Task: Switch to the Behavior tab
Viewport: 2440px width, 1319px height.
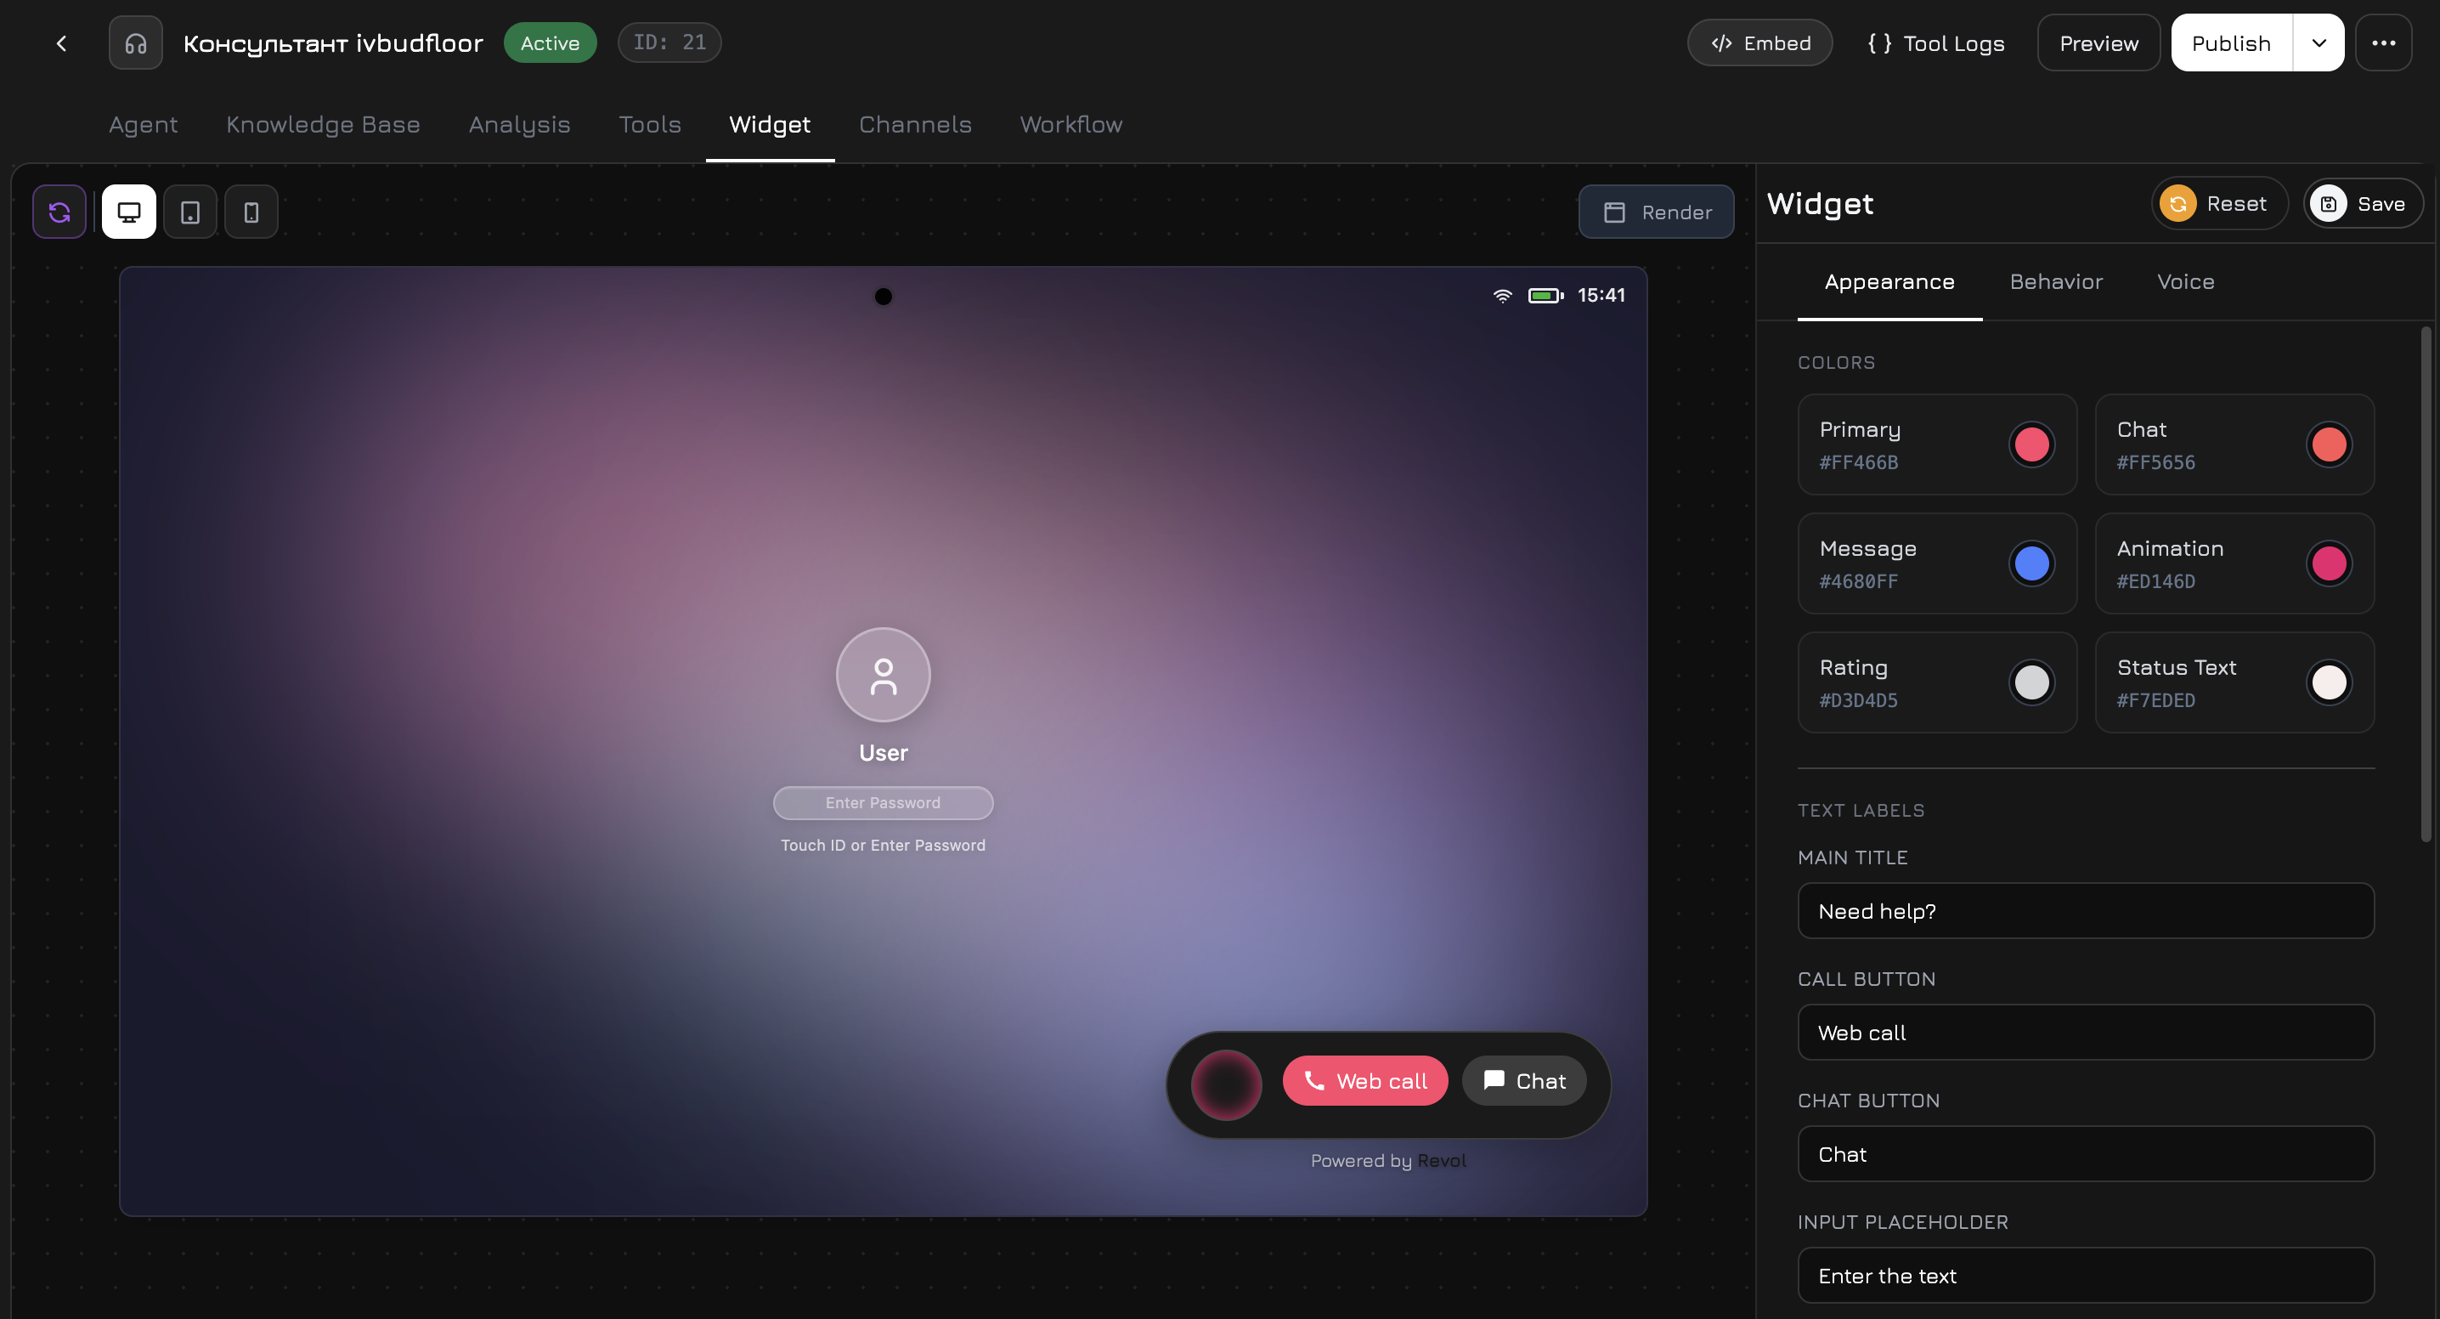Action: pos(2055,281)
